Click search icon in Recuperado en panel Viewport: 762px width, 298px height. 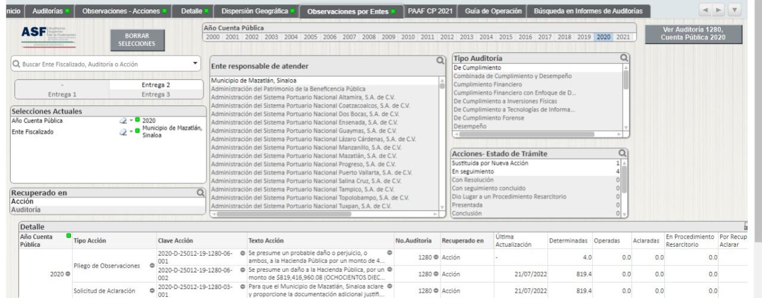[201, 193]
